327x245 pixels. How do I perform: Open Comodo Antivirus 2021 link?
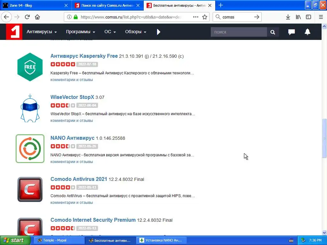coord(79,179)
